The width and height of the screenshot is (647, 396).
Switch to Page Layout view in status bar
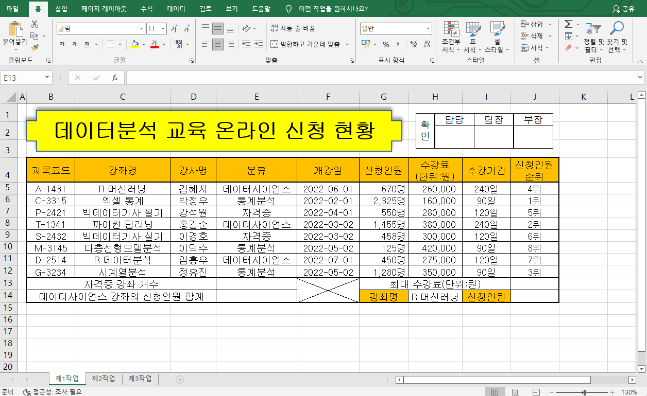coord(517,392)
